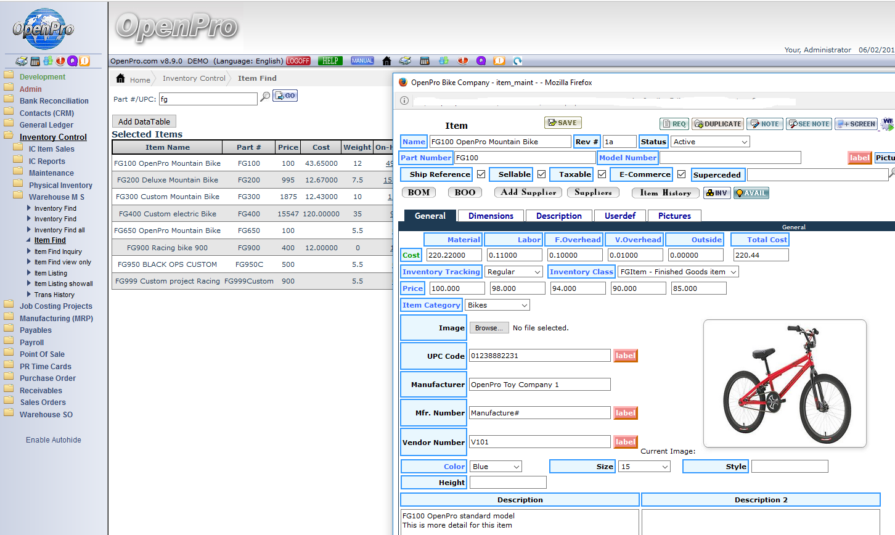Image resolution: width=895 pixels, height=535 pixels.
Task: Click the Part #/UPC search field
Action: pos(208,99)
